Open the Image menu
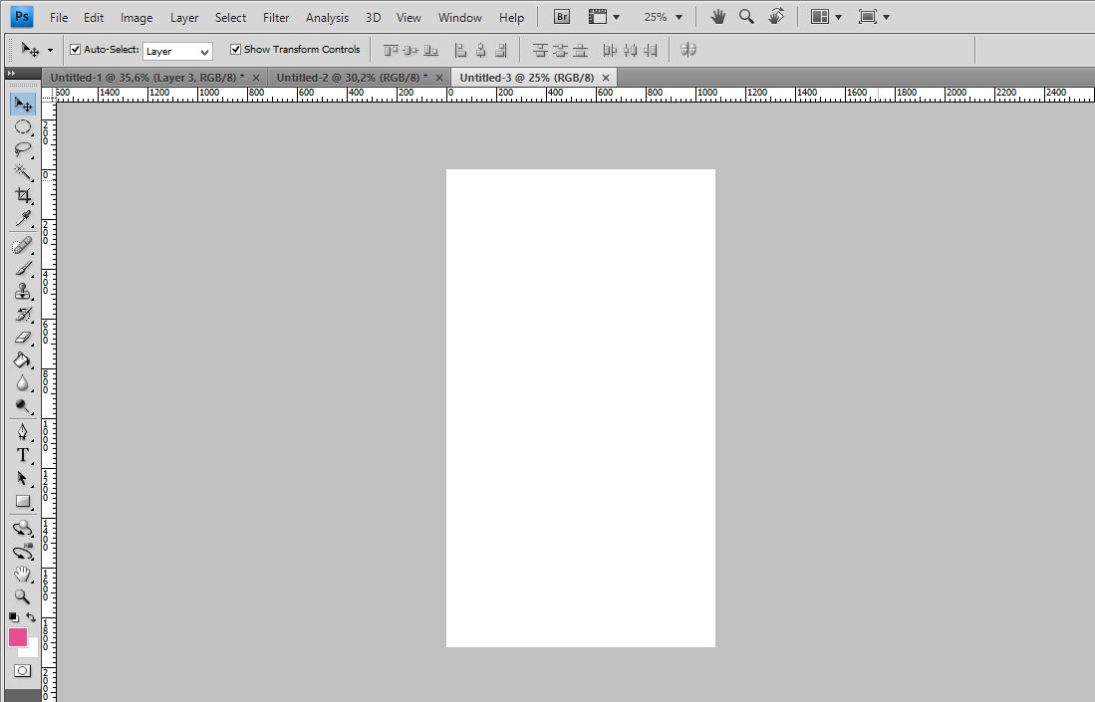 pos(137,18)
